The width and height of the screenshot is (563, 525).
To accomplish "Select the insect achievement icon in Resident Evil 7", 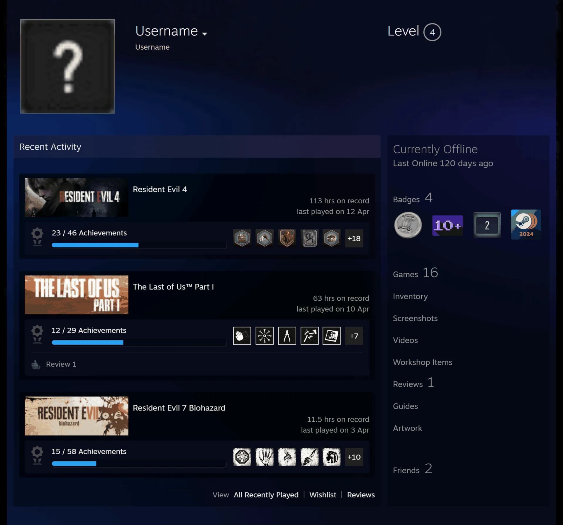I will click(287, 457).
